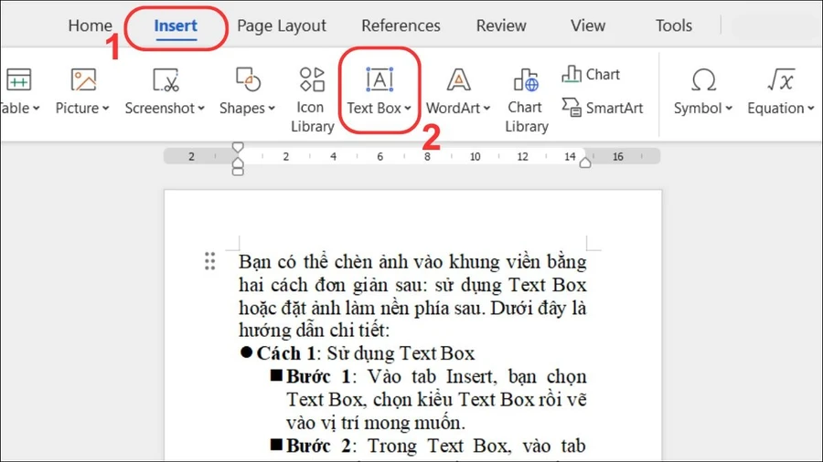Screen dimensions: 823x462
Task: Insert a SmartArt graphic
Action: click(x=602, y=108)
